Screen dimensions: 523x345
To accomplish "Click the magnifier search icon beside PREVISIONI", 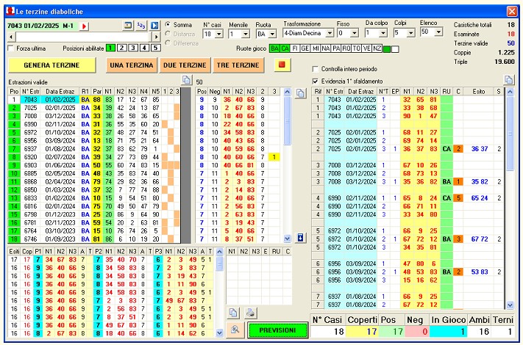I will pyautogui.click(x=235, y=330).
